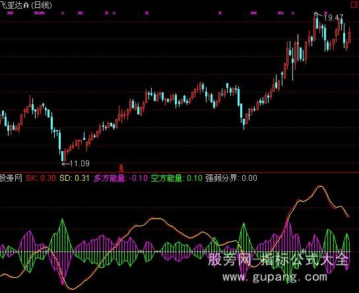Select the SK: 0.30 indicator value
The height and width of the screenshot is (293, 359).
(41, 178)
